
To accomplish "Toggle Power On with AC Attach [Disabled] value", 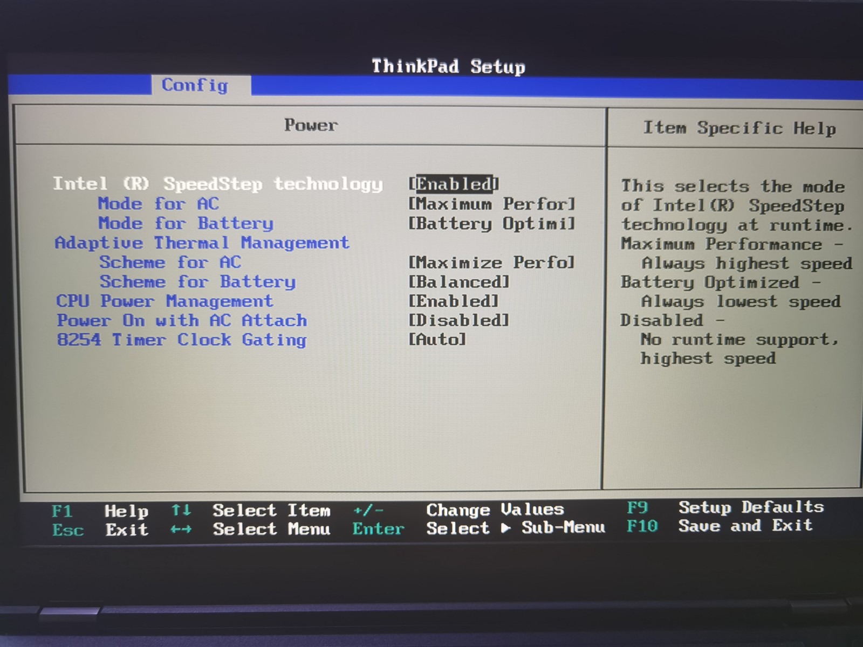I will point(459,320).
